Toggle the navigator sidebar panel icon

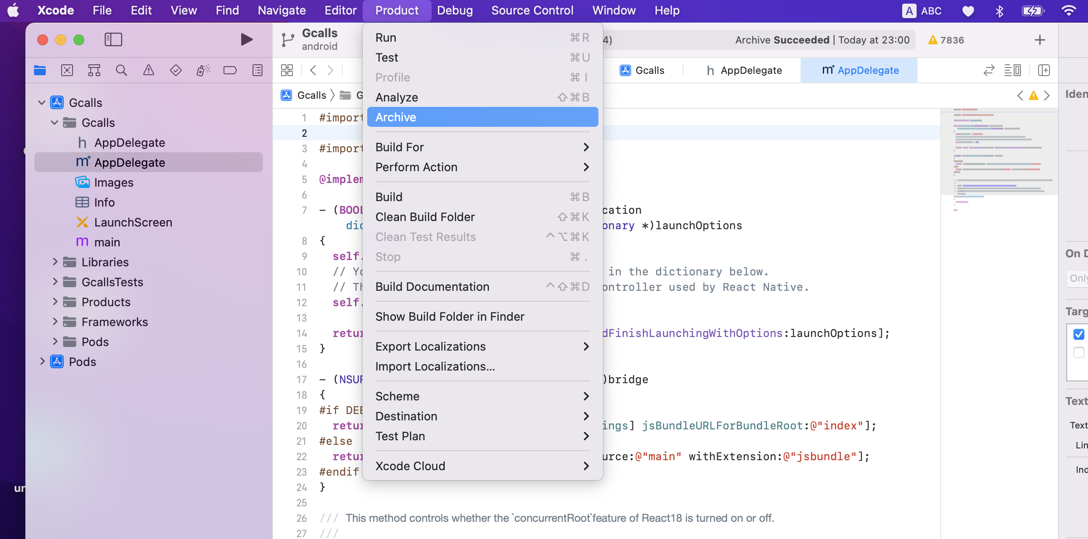[x=113, y=40]
